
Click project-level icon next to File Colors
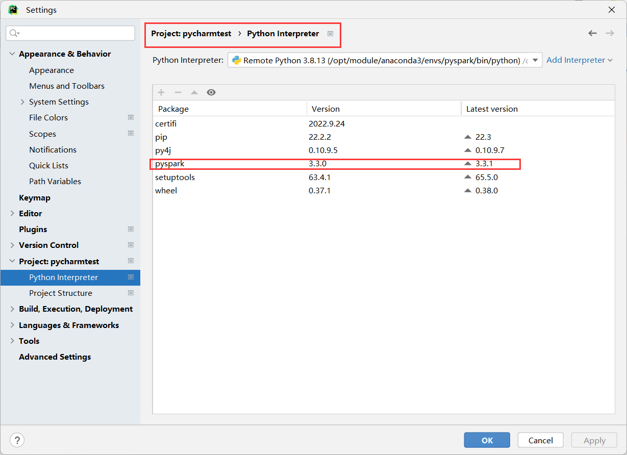(131, 117)
